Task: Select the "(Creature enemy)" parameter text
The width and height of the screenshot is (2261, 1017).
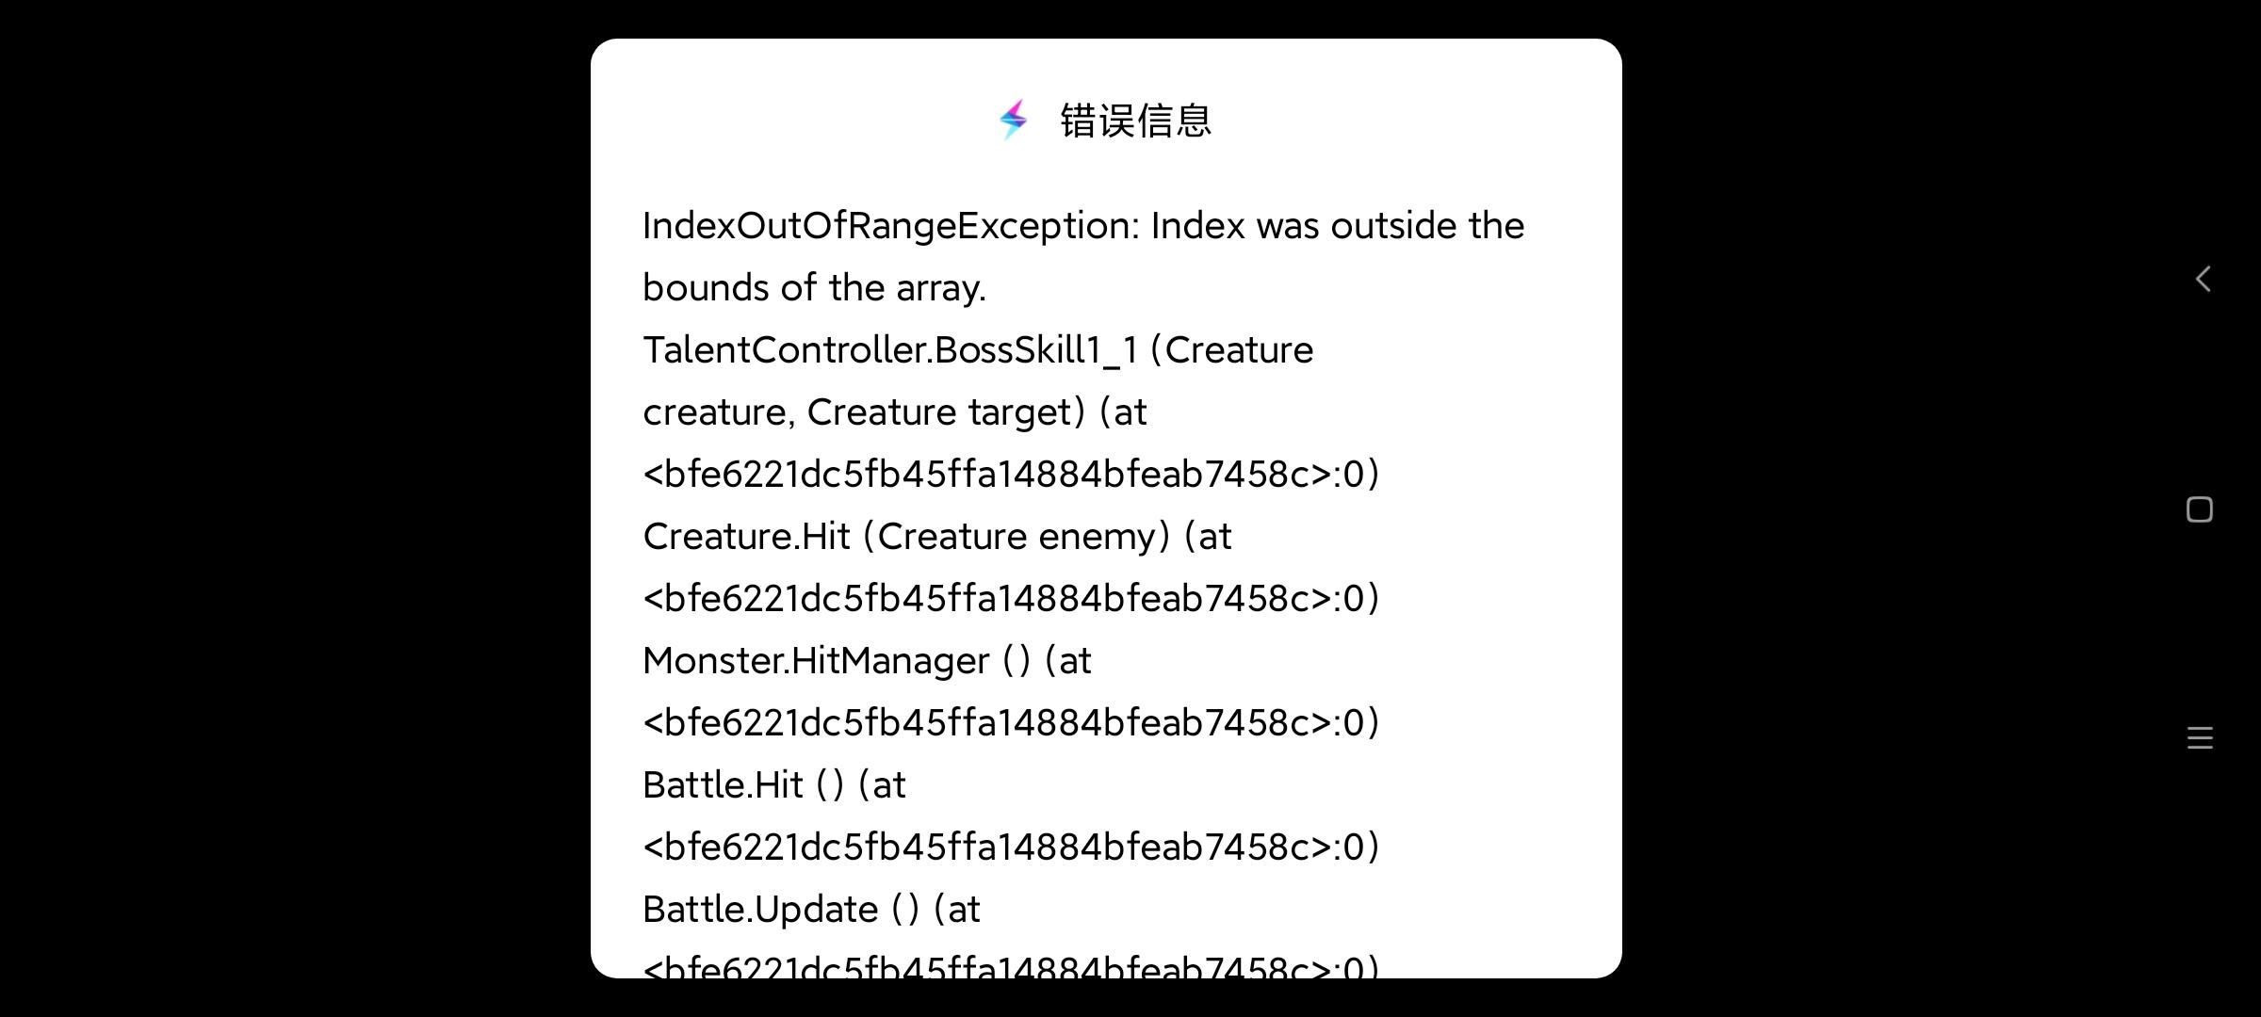Action: coord(1017,537)
